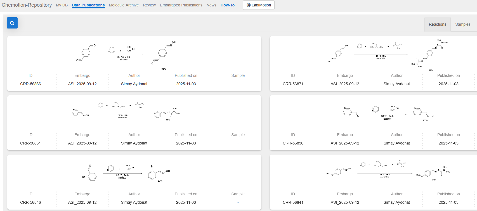Image resolution: width=477 pixels, height=211 pixels.
Task: Open reaction scheme thumbnail for CRR-56861
Action: click(126, 111)
